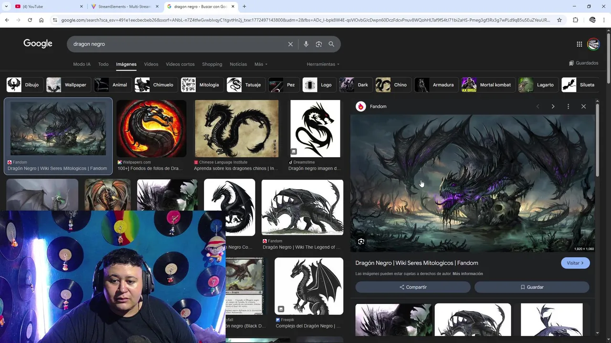Open Google account profile avatar

coord(593,44)
